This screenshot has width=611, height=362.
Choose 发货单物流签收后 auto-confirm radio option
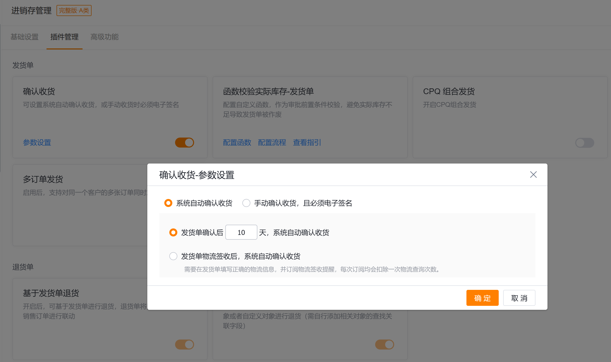coord(173,256)
